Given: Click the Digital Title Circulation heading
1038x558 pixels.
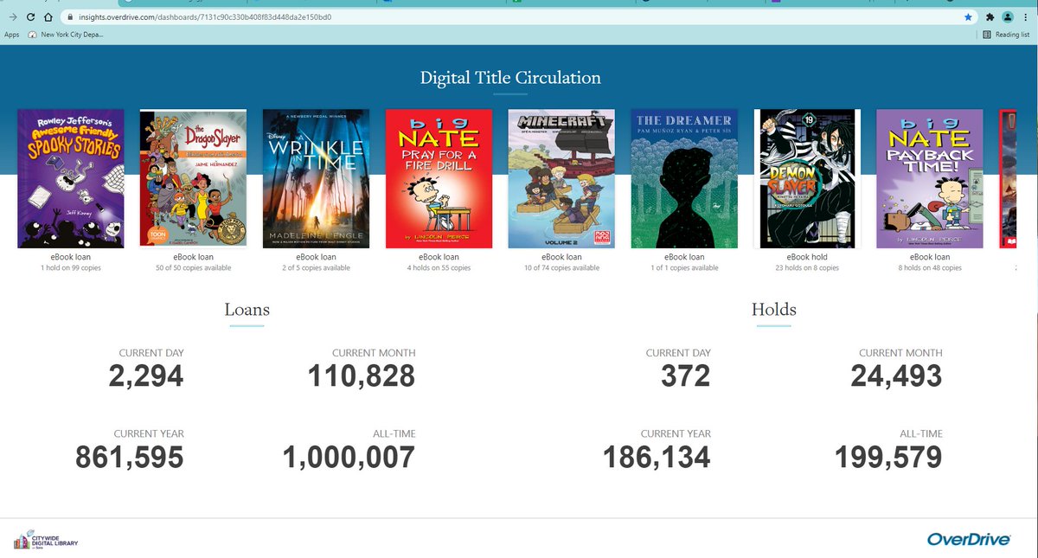Looking at the screenshot, I should coord(510,77).
